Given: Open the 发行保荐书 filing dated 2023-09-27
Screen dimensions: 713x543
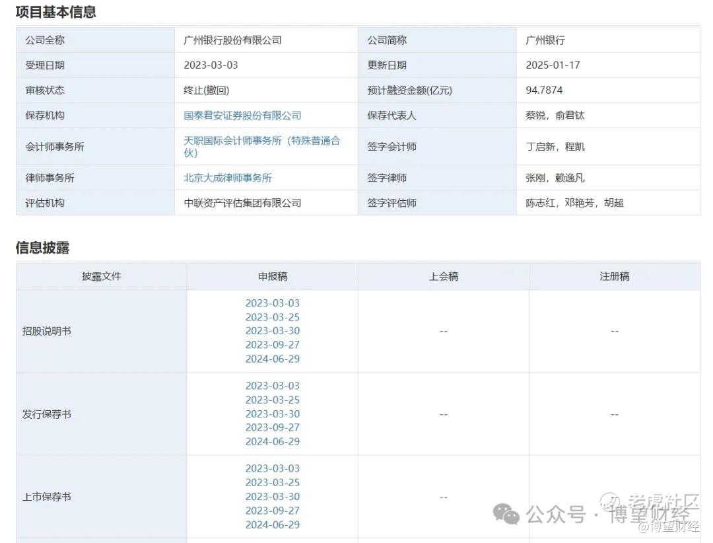Looking at the screenshot, I should pos(273,428).
